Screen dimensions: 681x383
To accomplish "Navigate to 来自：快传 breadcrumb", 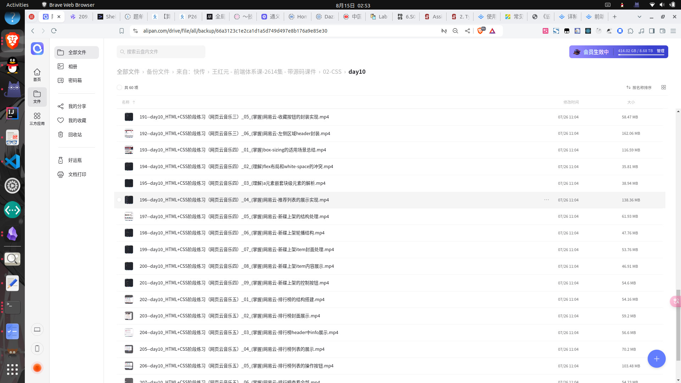I will [x=190, y=72].
